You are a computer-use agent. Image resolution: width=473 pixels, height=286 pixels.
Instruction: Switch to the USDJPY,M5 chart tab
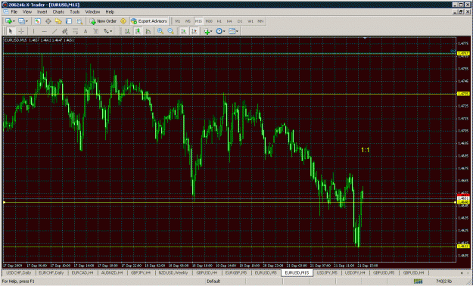click(x=327, y=272)
